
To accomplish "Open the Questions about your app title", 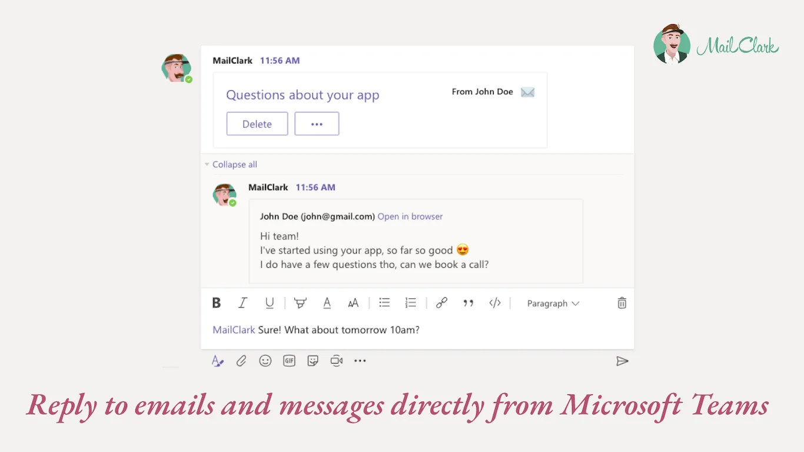I will coord(303,95).
